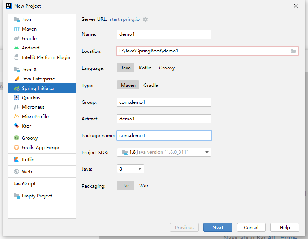Select Empty Project entry
Viewport: 308px width, 239px height.
[42, 196]
